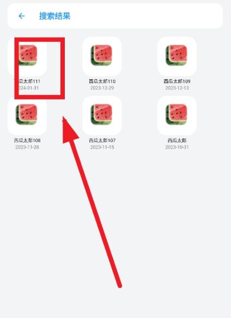
Task: Go back using the blue arrow
Action: (x=21, y=16)
